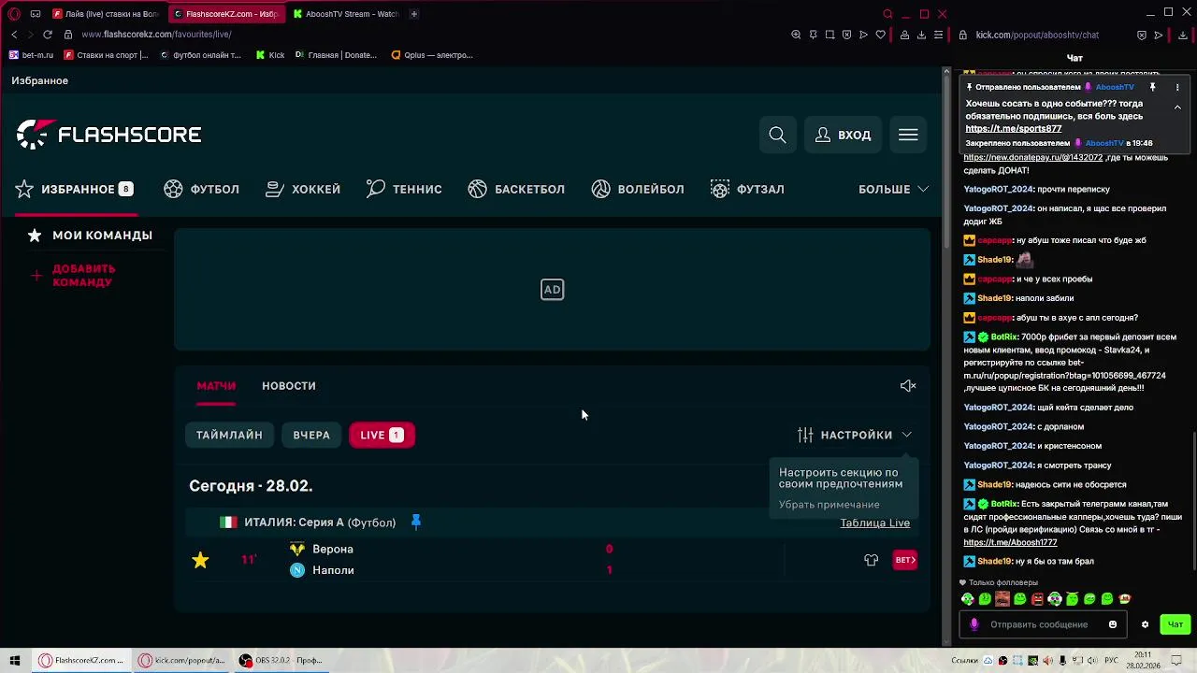Click Убрать примечание to dismiss tooltip
This screenshot has height=673, width=1197.
[829, 505]
